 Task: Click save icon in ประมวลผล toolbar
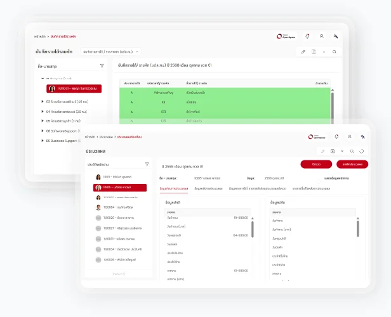click(333, 151)
